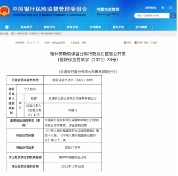This screenshot has height=176, width=178.
Task: Go to 银保监分局行政处罚 in breadcrumb
Action: click(x=51, y=33)
